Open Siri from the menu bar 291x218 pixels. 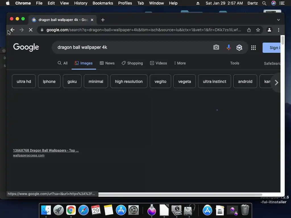point(274,3)
